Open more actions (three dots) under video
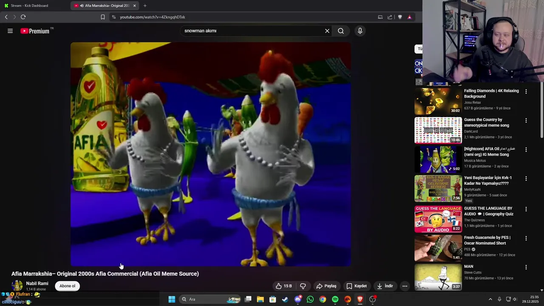This screenshot has width=544, height=306. (405, 286)
